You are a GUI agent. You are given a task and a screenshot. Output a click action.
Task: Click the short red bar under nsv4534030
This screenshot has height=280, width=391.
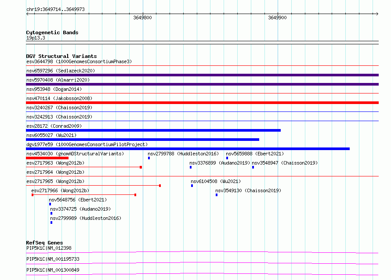[x=47, y=158]
